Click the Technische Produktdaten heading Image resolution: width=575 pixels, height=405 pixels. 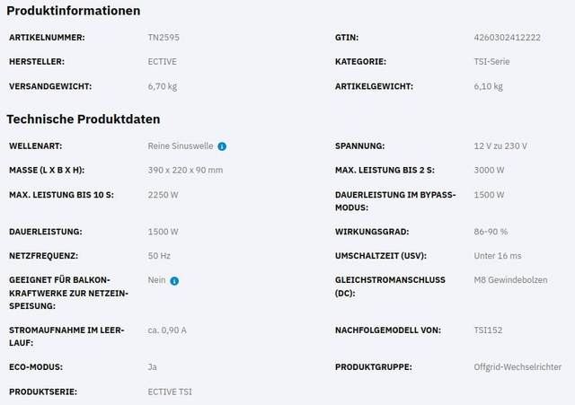84,119
